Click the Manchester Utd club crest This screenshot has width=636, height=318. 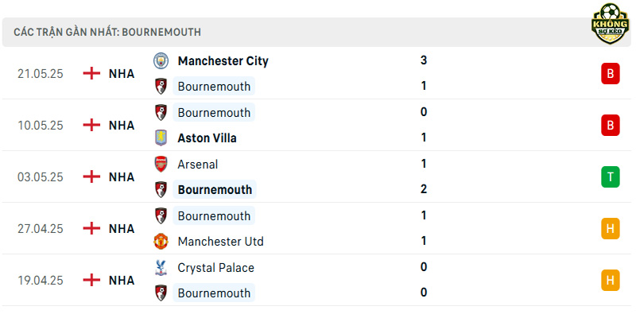tap(161, 242)
